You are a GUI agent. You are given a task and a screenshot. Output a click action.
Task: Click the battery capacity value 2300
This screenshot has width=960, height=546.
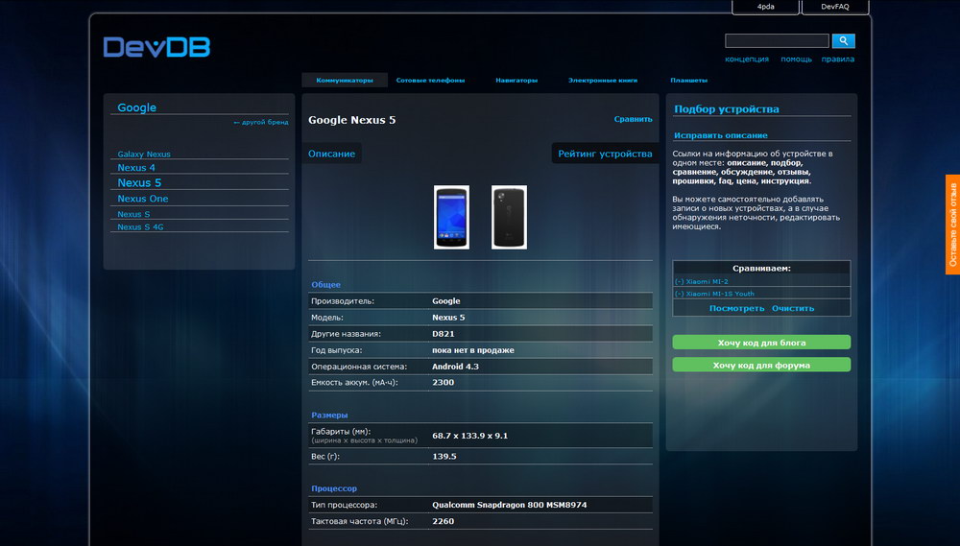point(444,383)
